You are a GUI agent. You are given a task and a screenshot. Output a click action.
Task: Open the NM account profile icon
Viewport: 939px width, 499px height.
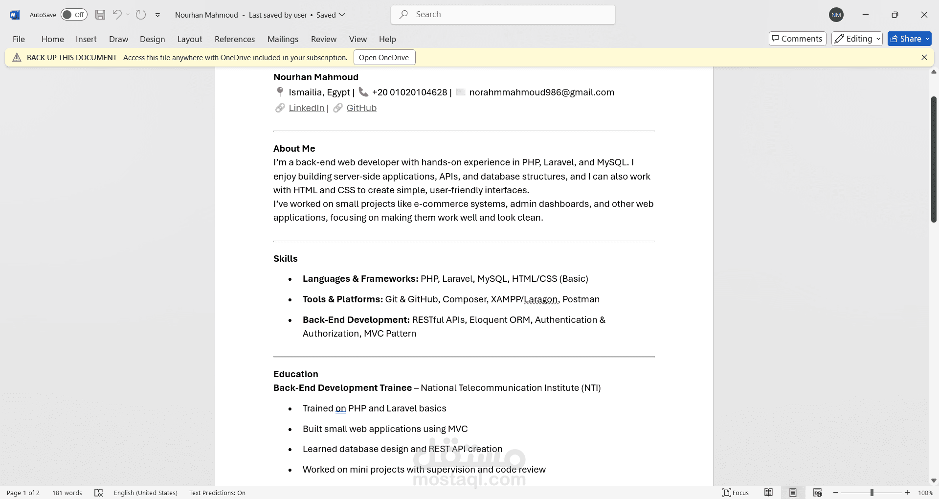coord(836,15)
